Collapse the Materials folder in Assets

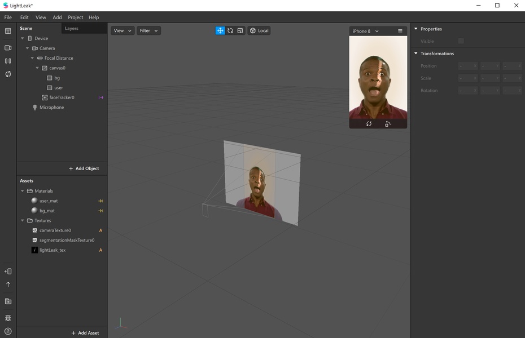pyautogui.click(x=23, y=191)
